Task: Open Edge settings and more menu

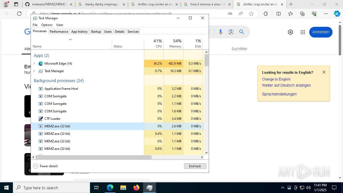Action: click(x=326, y=14)
